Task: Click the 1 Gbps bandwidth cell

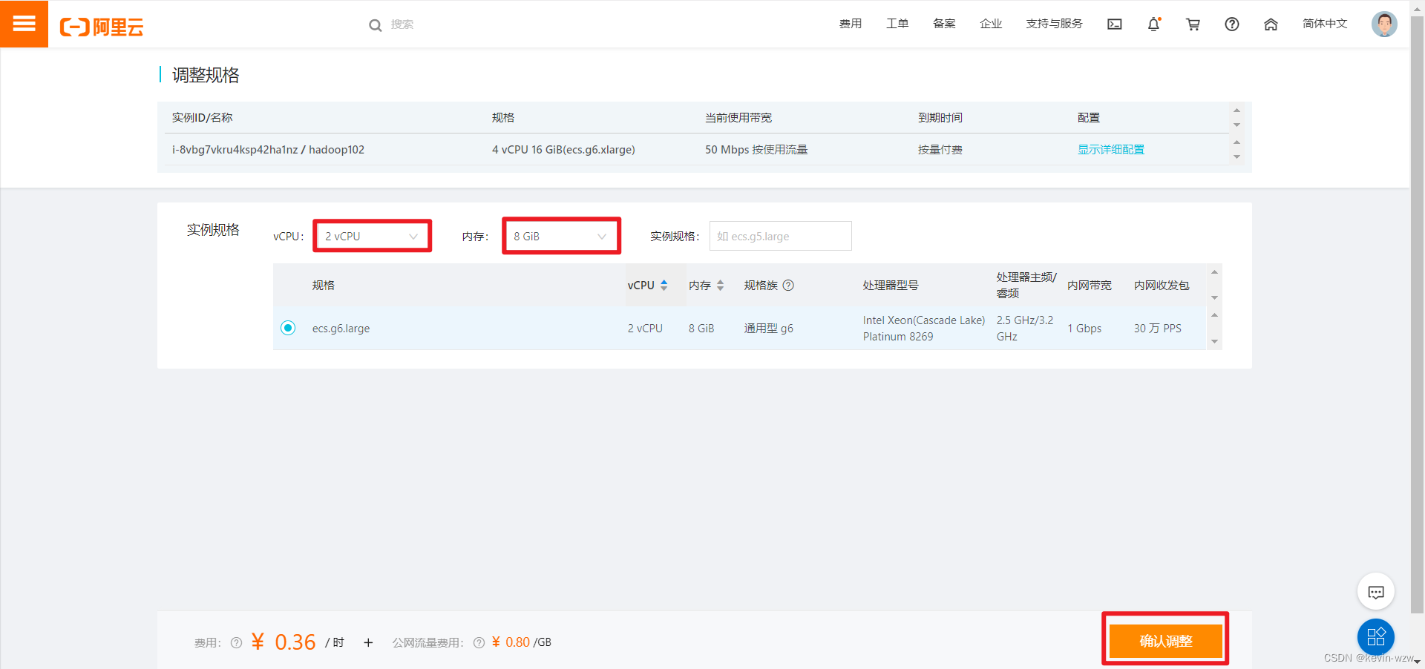Action: point(1084,329)
